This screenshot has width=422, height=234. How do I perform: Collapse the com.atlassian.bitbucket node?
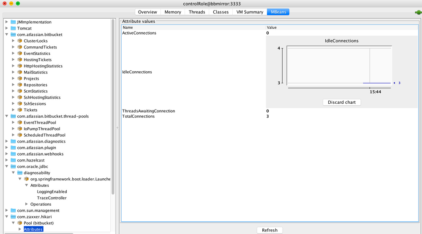pyautogui.click(x=7, y=35)
